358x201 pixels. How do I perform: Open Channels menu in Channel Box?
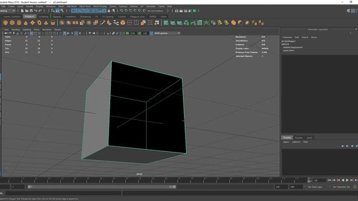[x=287, y=37]
